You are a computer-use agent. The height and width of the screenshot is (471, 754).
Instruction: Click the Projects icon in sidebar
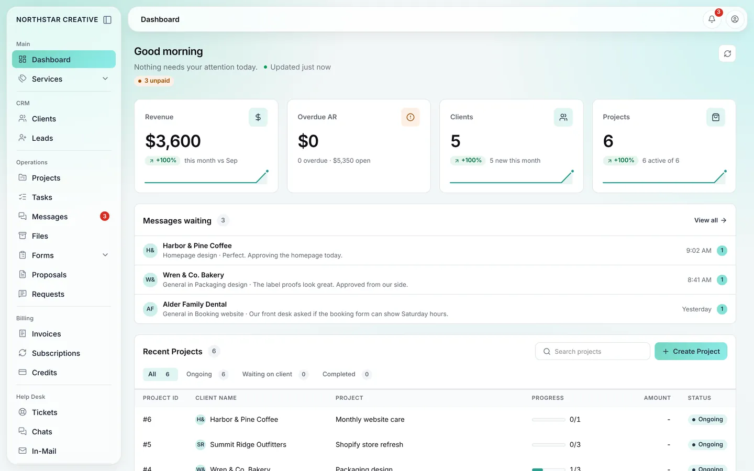coord(23,177)
